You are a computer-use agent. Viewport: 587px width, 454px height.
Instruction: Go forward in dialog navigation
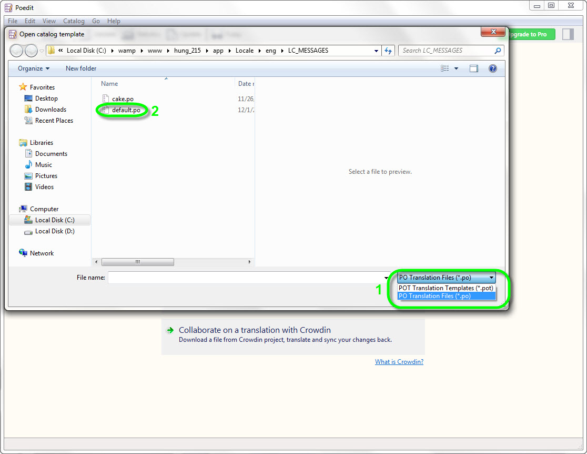pos(32,51)
